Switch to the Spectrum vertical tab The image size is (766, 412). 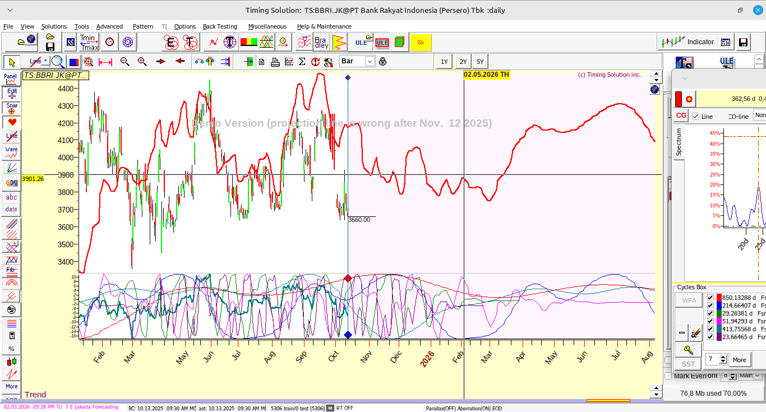[x=679, y=142]
